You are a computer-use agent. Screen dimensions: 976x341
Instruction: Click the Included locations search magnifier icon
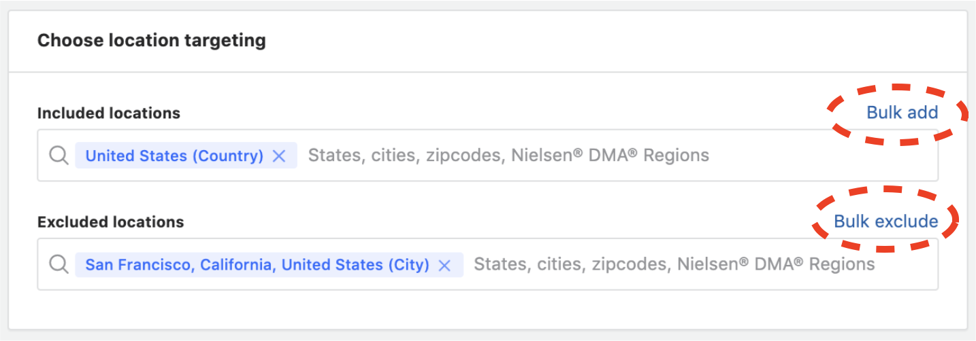(x=59, y=156)
